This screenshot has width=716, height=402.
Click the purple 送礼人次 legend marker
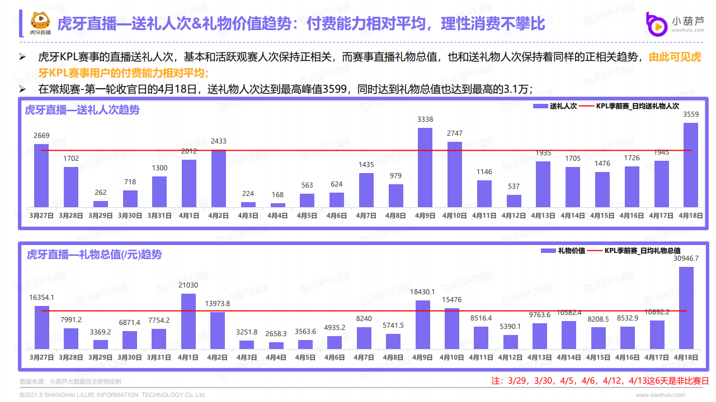[x=540, y=106]
